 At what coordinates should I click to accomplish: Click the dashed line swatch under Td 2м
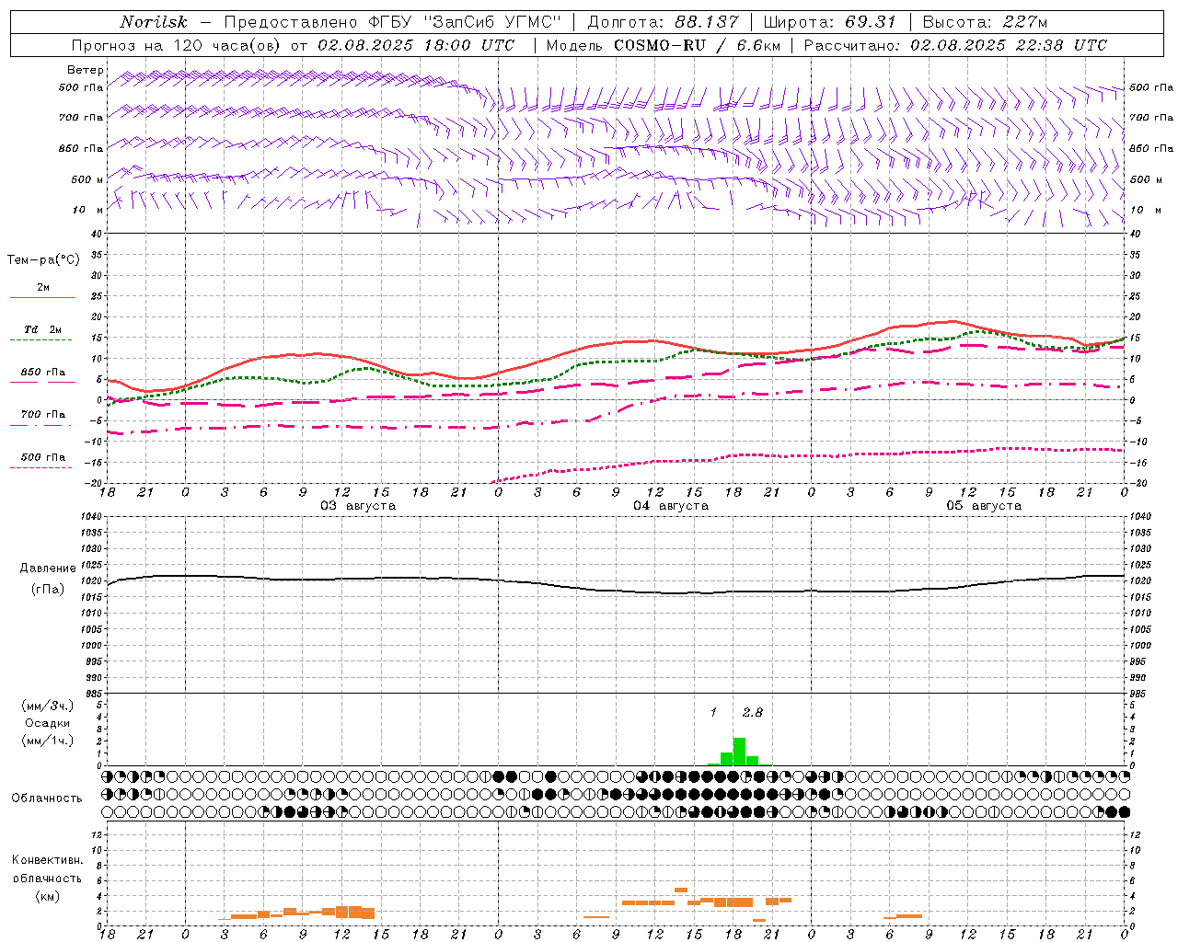40,340
